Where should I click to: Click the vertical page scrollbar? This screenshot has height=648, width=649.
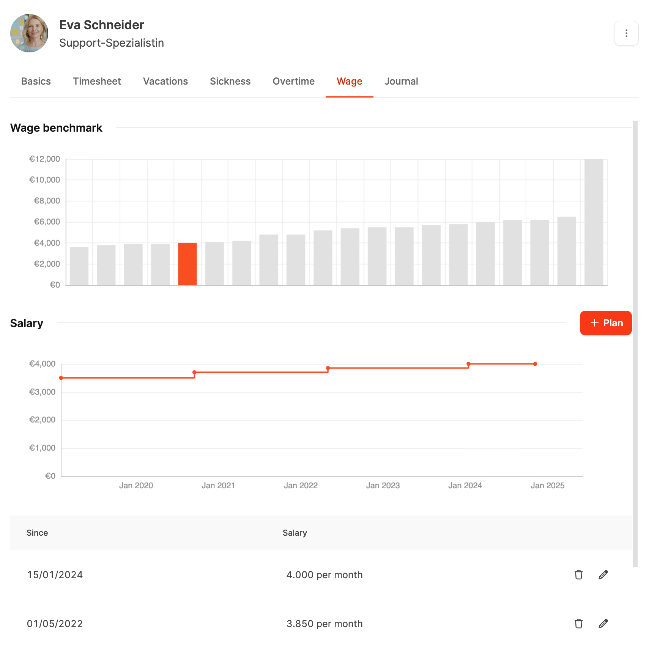(x=635, y=343)
